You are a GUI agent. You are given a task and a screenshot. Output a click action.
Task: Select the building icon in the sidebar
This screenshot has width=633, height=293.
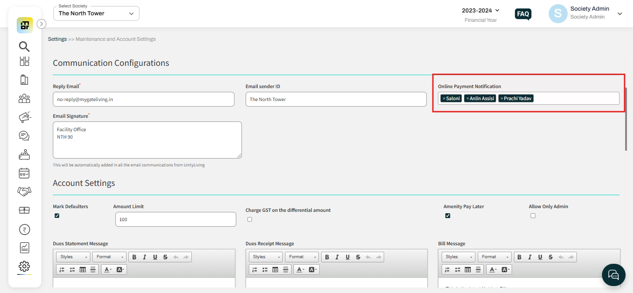tap(24, 79)
